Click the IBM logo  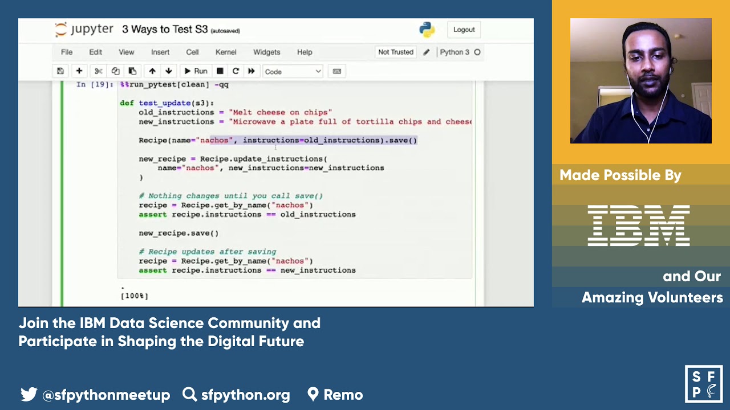[x=639, y=226]
